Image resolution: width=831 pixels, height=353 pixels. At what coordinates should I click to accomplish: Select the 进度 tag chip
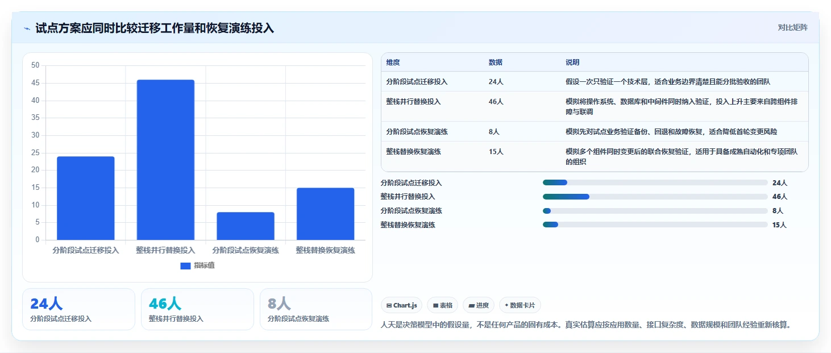click(x=479, y=305)
